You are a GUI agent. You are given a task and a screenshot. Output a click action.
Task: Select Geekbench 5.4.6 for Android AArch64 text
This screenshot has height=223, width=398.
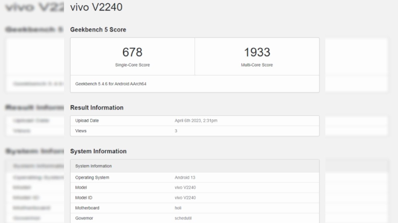click(x=111, y=84)
